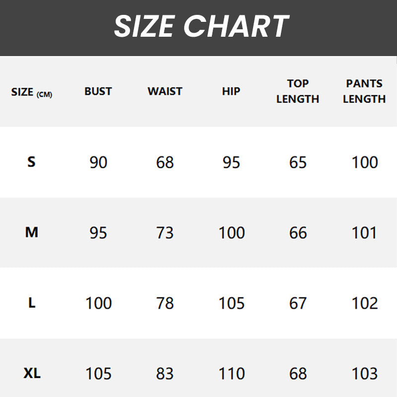Viewport: 397px width, 397px height.
Task: Click the PANTS LENGTH column header
Action: tap(364, 91)
